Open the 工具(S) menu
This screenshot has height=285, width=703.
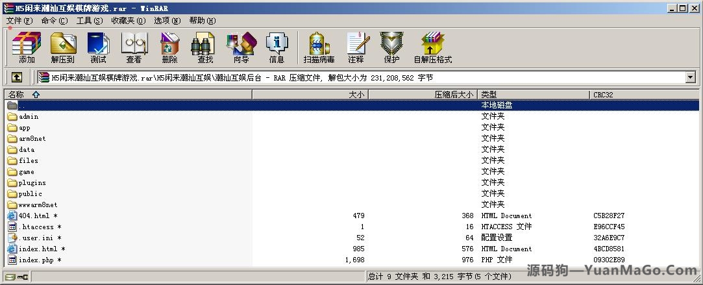[x=89, y=21]
